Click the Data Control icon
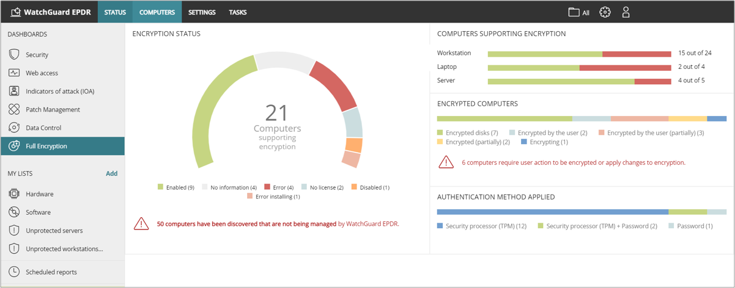This screenshot has height=288, width=735. pos(14,128)
